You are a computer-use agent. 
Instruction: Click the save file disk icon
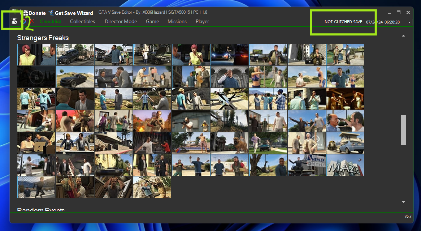coord(14,21)
